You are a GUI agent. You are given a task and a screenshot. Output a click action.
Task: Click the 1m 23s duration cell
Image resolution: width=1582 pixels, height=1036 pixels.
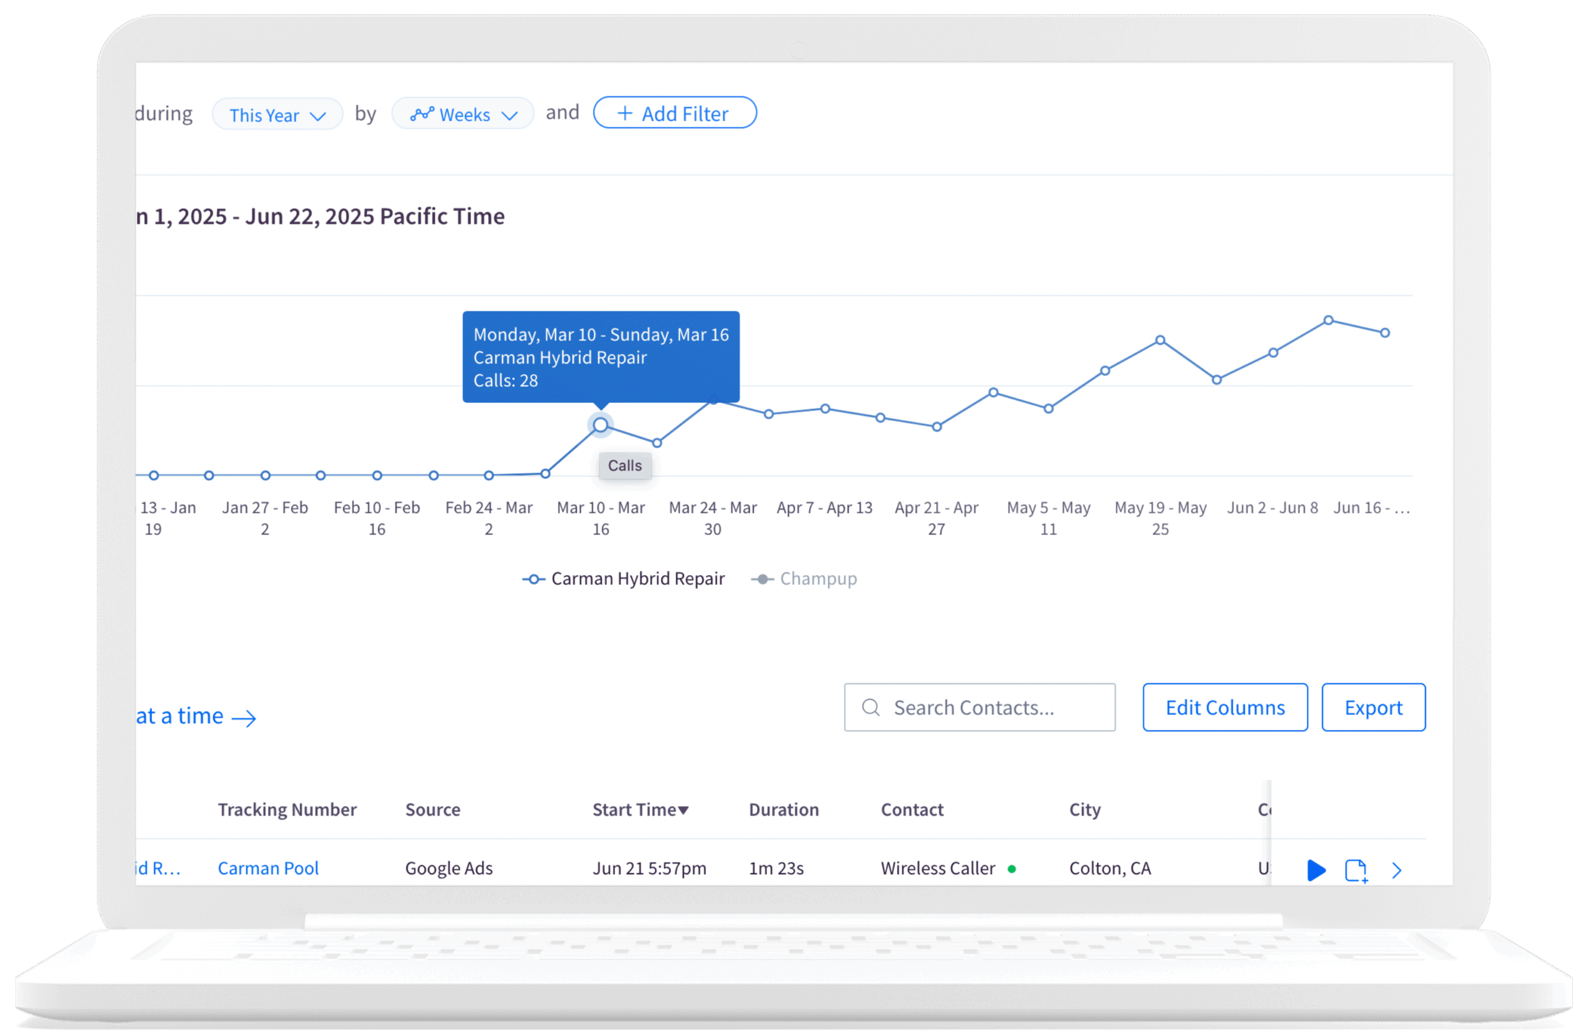776,869
